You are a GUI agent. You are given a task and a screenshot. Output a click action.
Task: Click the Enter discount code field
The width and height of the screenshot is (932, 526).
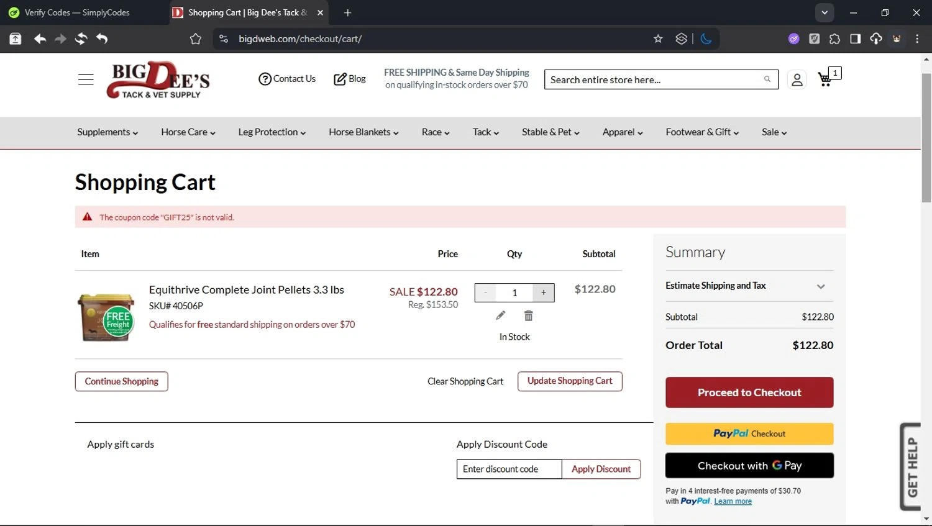pyautogui.click(x=509, y=469)
